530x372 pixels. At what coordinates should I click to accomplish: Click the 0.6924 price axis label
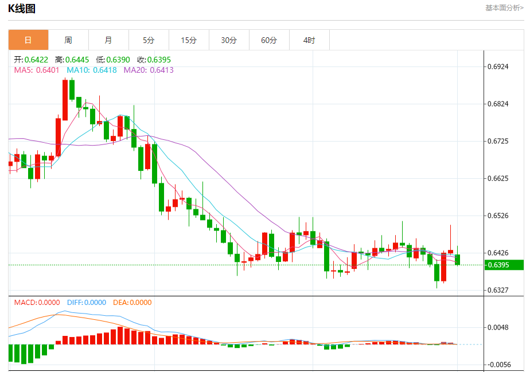point(498,66)
